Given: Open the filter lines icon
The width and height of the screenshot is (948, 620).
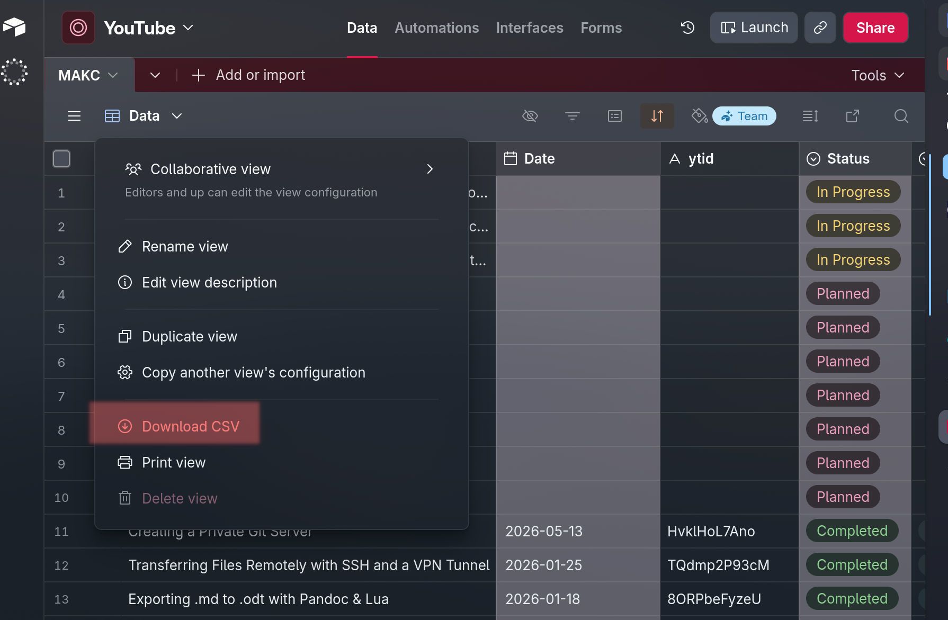Looking at the screenshot, I should pos(572,116).
